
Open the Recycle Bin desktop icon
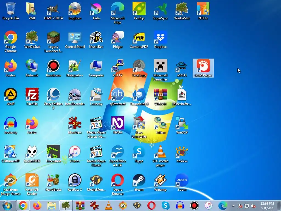pos(11,11)
